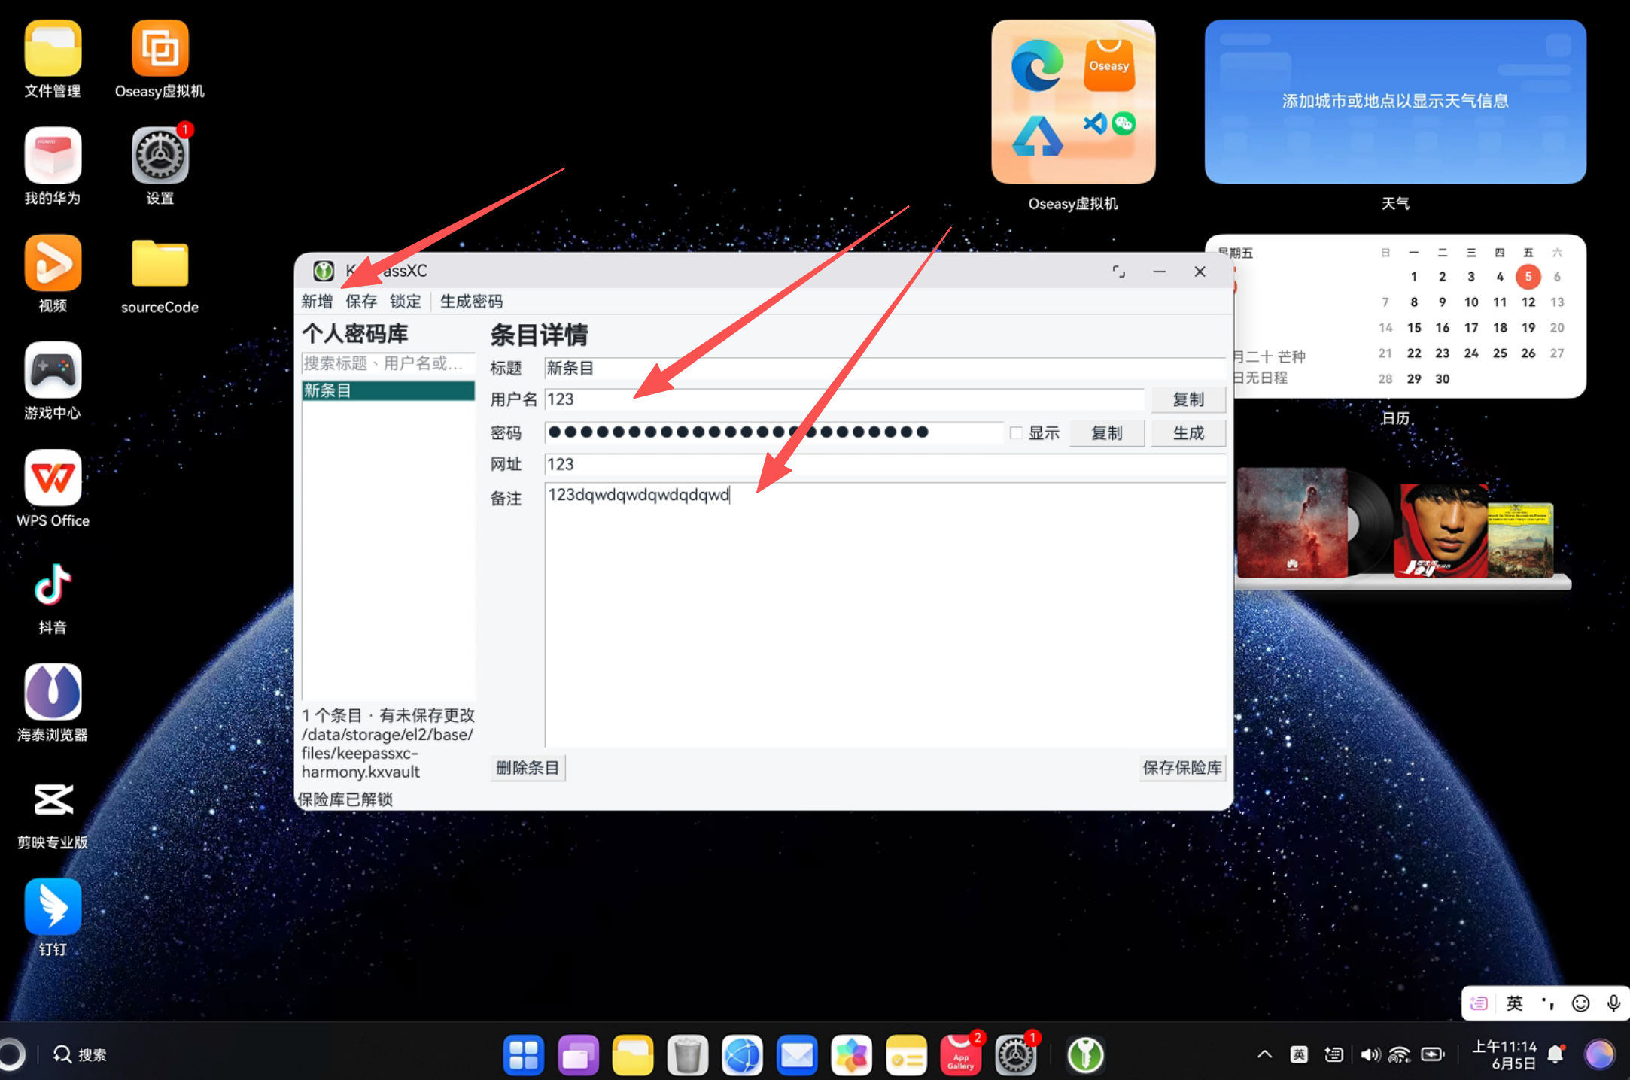
Task: Expand the hidden tray icons chevron
Action: [x=1265, y=1055]
